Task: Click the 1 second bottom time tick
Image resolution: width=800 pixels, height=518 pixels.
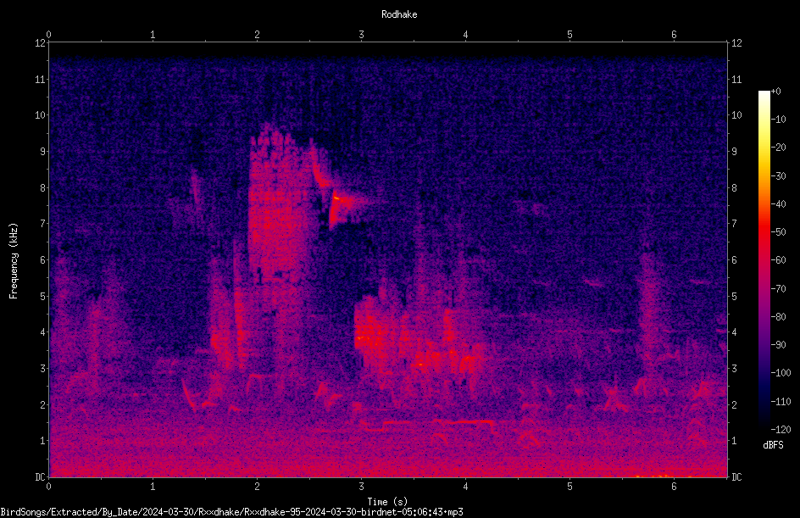Action: [153, 487]
